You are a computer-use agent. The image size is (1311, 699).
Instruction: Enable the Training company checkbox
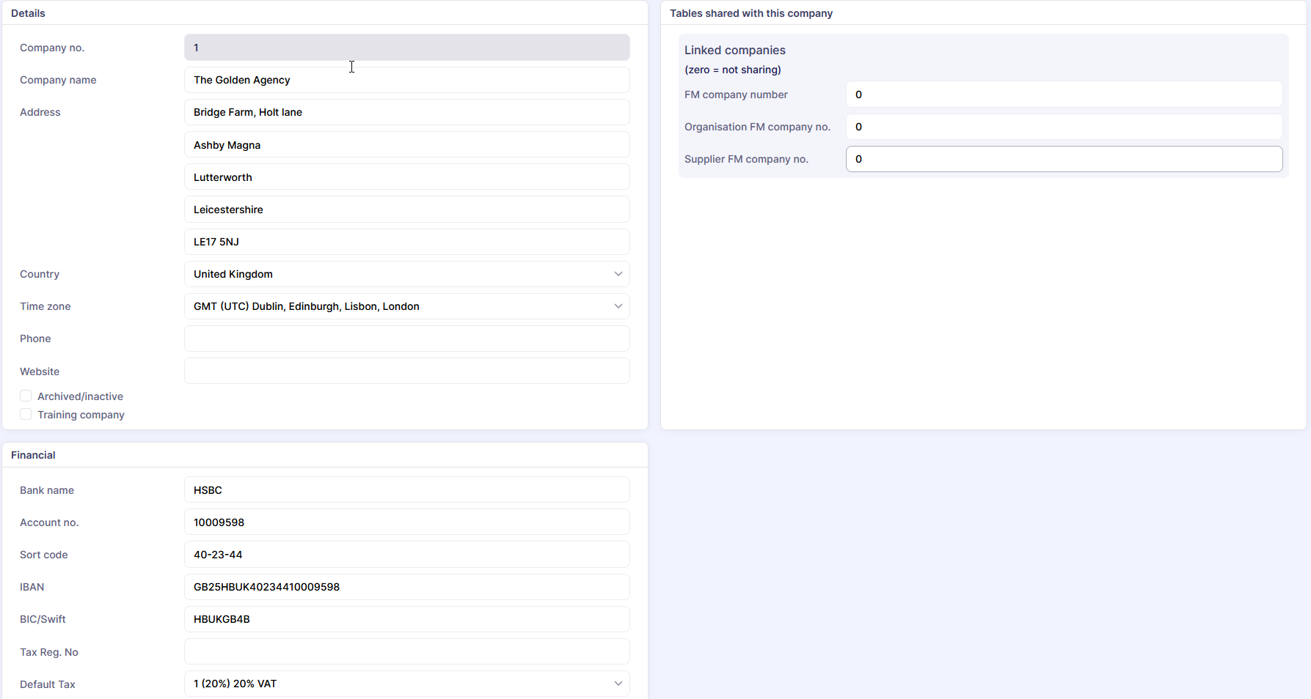(26, 415)
